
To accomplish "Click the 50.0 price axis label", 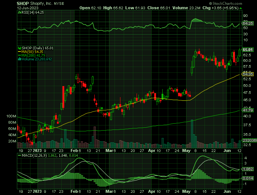I will coord(247,86).
